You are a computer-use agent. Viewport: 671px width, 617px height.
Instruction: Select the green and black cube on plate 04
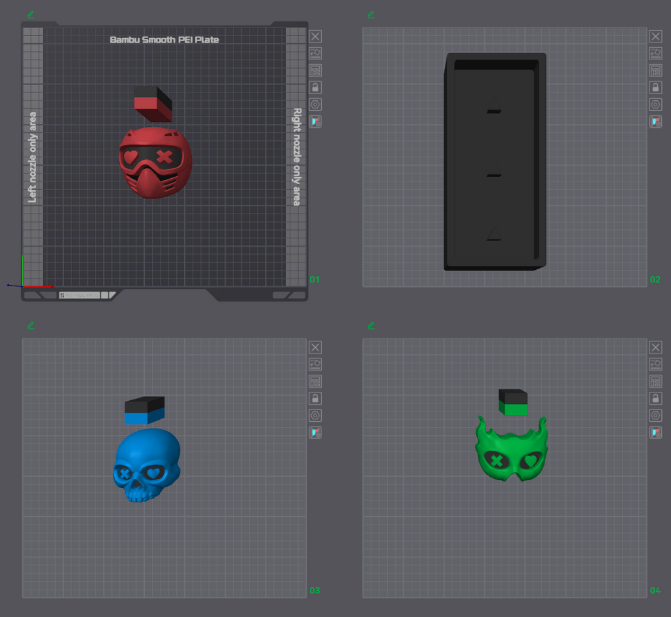point(513,402)
